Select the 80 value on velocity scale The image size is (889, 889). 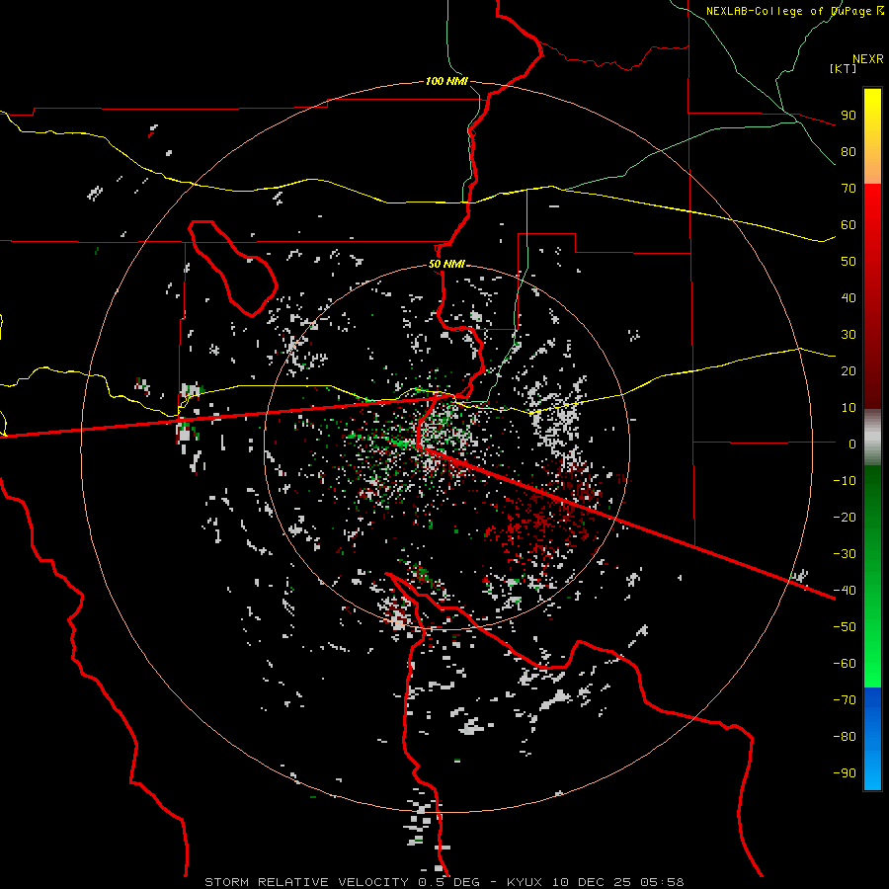point(849,151)
